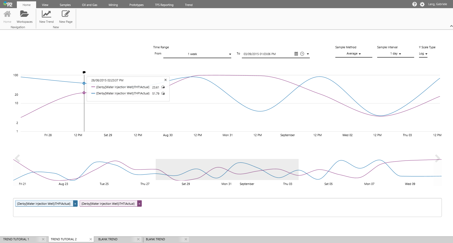The height and width of the screenshot is (243, 453).
Task: Click the New Trend icon
Action: point(46,14)
